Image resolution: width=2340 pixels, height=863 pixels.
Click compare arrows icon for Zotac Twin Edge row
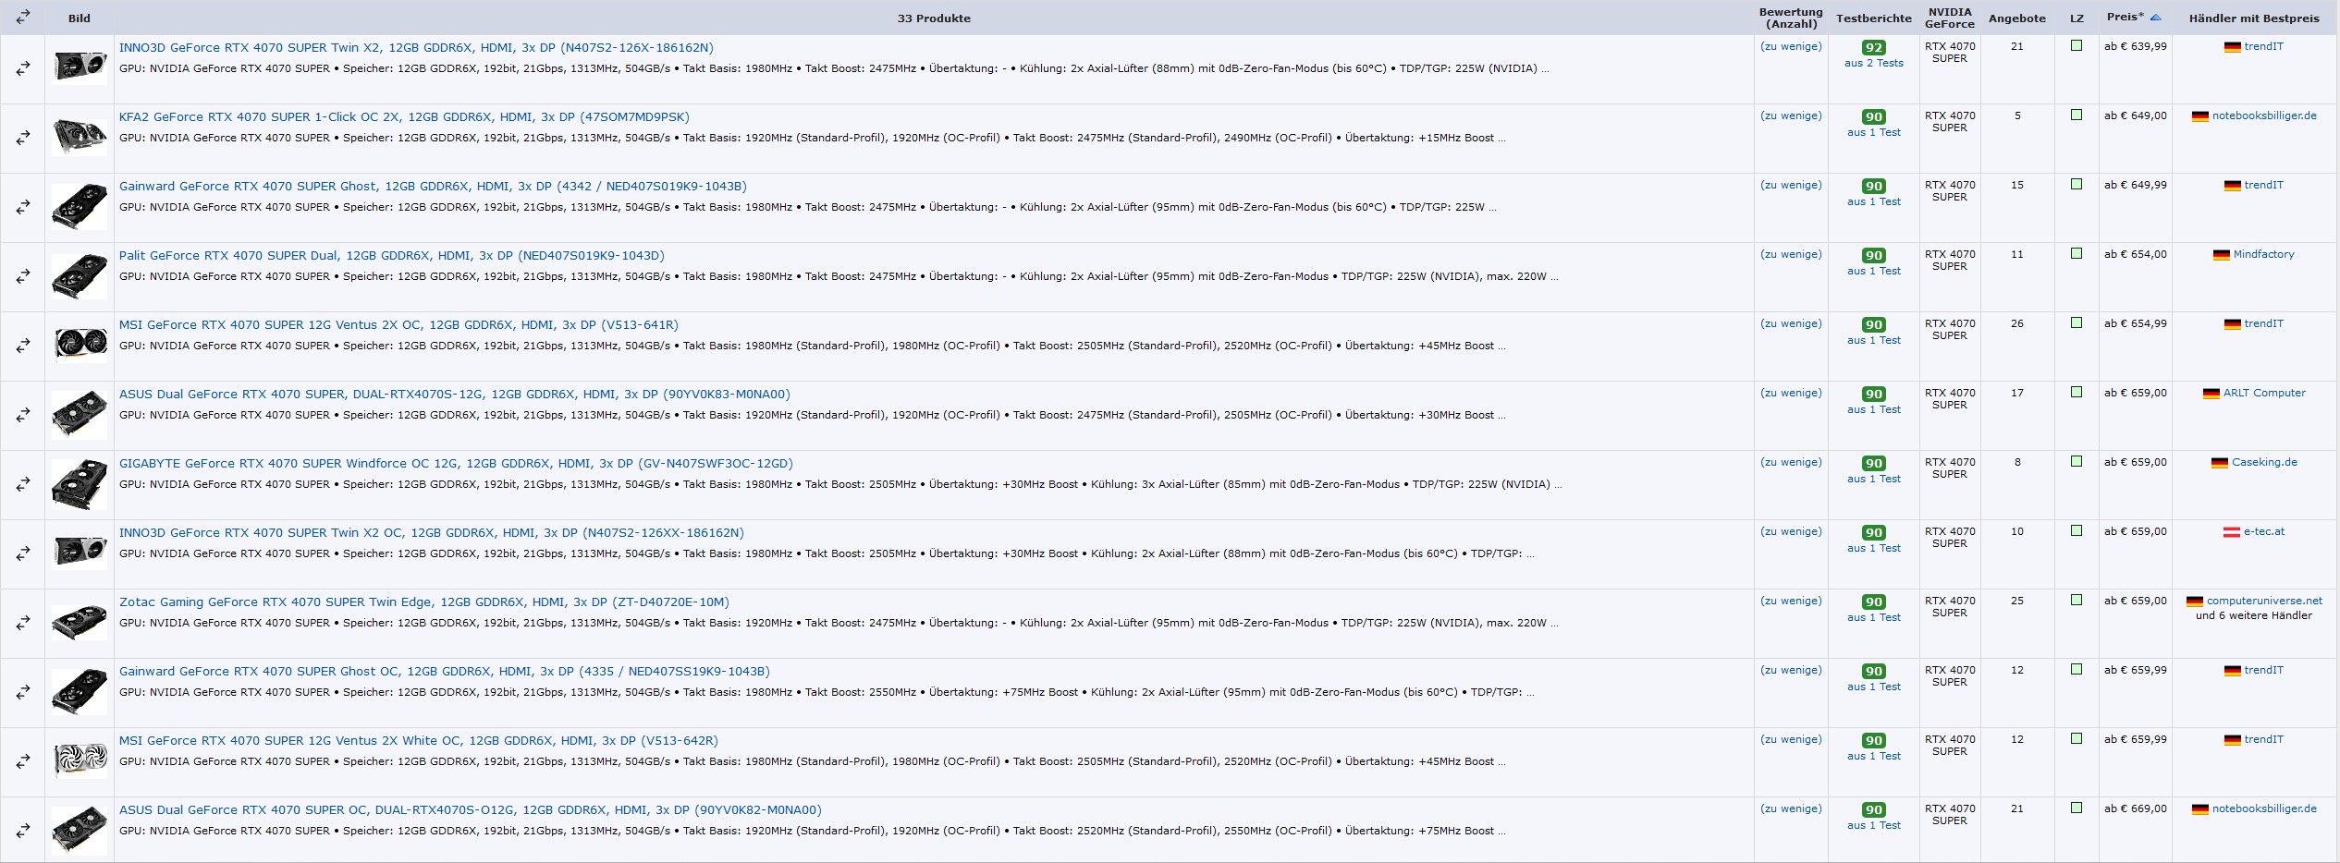tap(23, 623)
